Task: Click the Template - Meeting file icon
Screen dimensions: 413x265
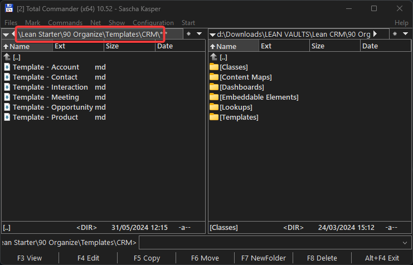Action: pos(7,97)
